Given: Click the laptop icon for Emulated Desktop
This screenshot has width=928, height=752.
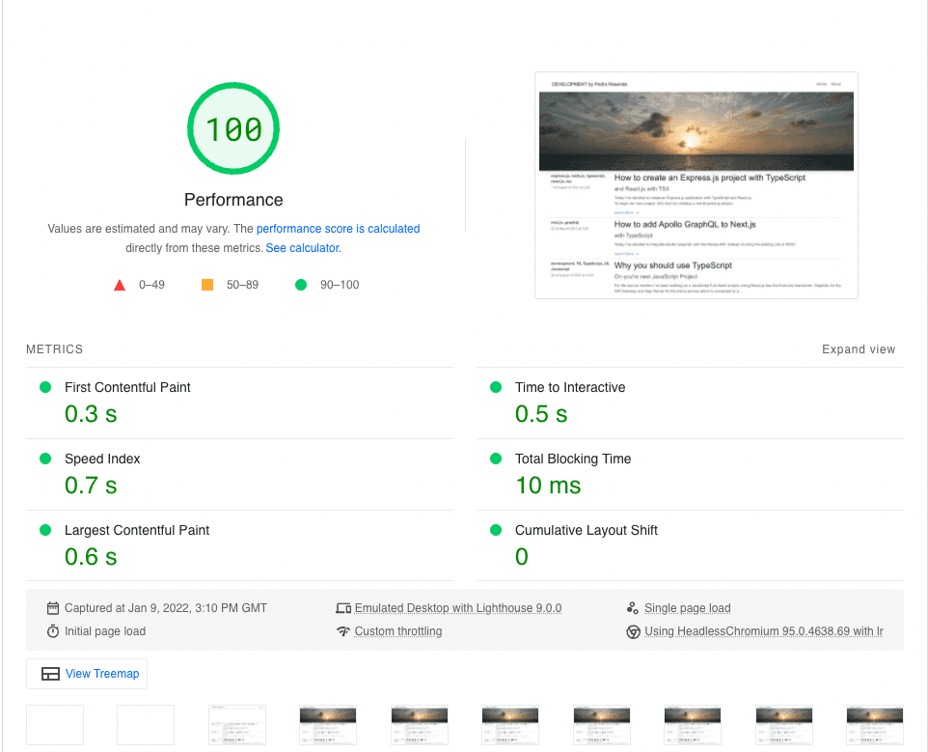Looking at the screenshot, I should [344, 607].
